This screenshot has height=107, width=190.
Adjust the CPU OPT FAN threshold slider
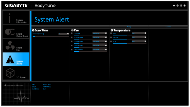click(91, 52)
